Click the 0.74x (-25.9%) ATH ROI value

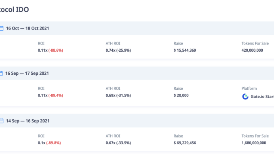118,51
